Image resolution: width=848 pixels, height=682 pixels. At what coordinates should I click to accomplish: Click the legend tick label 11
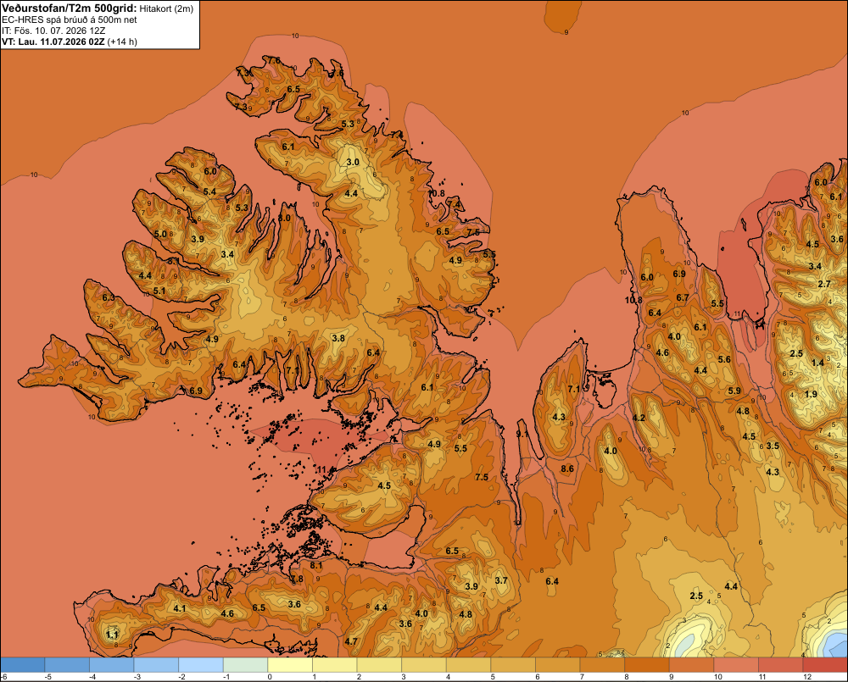(762, 677)
